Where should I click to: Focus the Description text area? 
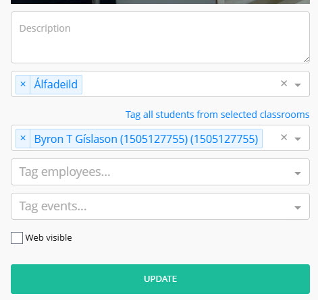click(160, 37)
